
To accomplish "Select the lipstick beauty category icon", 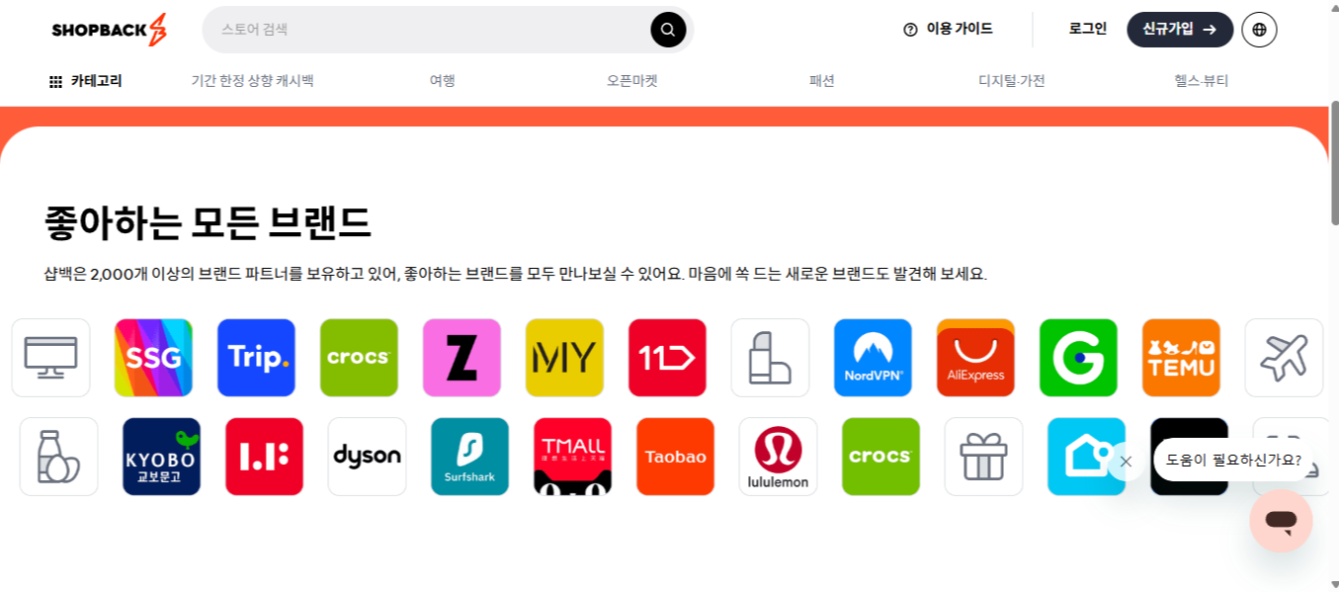I will click(x=770, y=358).
